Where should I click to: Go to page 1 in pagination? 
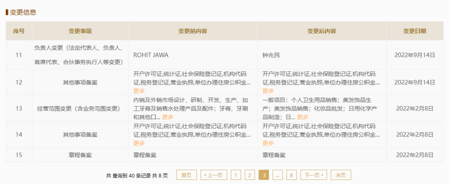(236, 175)
